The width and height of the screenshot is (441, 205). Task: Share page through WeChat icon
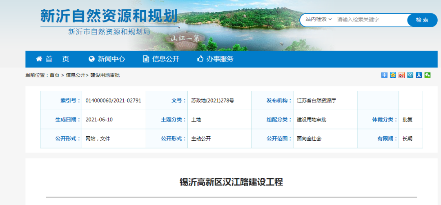tap(427, 75)
